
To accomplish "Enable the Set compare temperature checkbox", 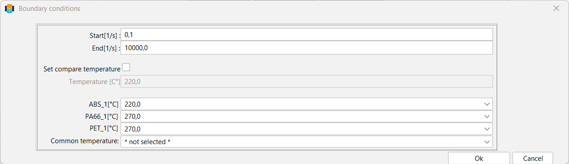I will (x=126, y=67).
